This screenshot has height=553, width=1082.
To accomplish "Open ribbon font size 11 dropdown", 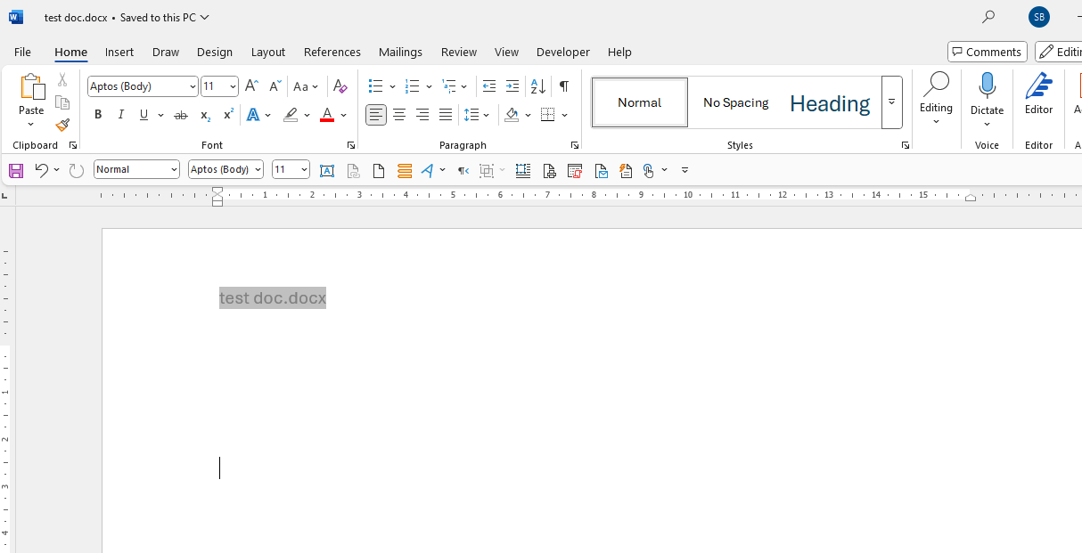I will coord(233,86).
